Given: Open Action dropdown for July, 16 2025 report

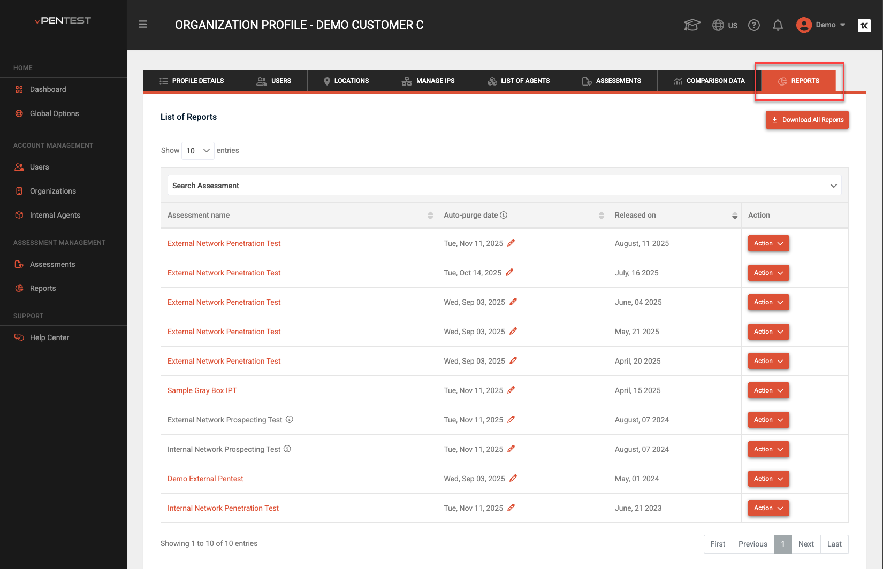Looking at the screenshot, I should click(x=768, y=273).
